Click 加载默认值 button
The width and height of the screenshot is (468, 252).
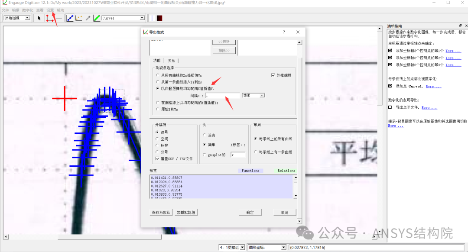pyautogui.click(x=186, y=212)
